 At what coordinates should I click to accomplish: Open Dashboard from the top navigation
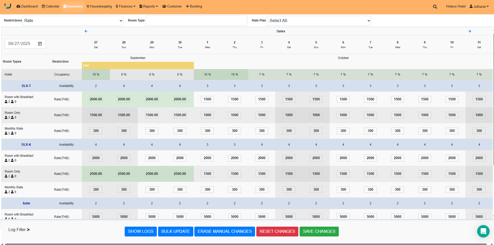click(27, 6)
